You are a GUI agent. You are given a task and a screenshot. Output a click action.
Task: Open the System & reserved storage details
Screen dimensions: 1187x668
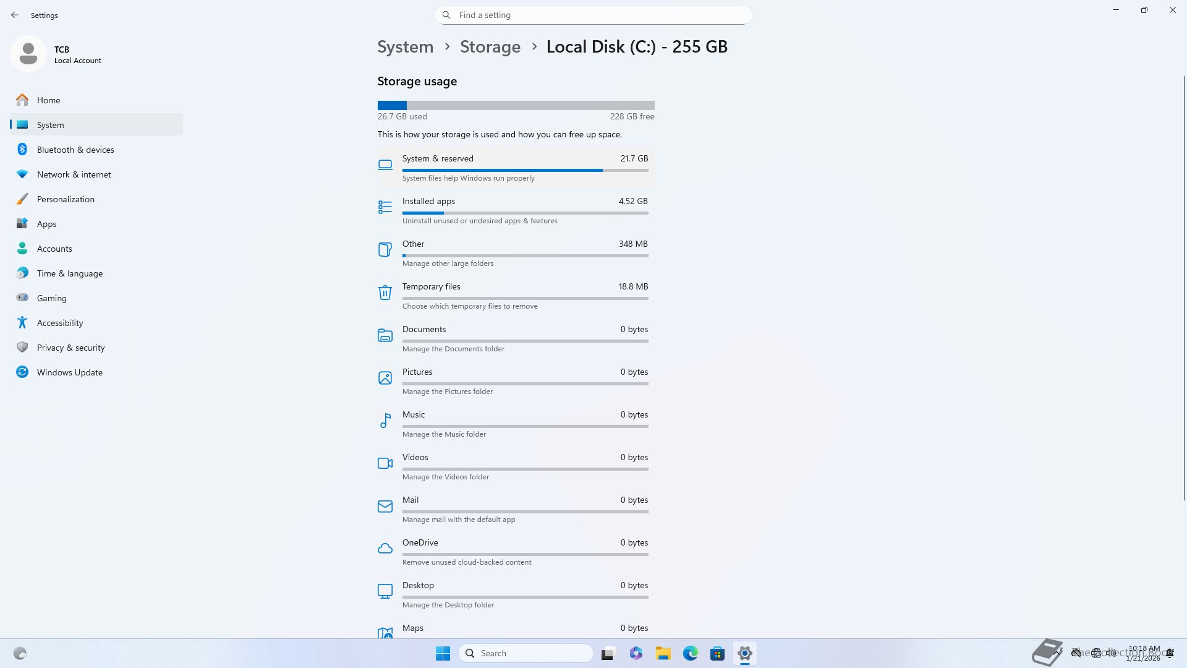click(x=516, y=167)
